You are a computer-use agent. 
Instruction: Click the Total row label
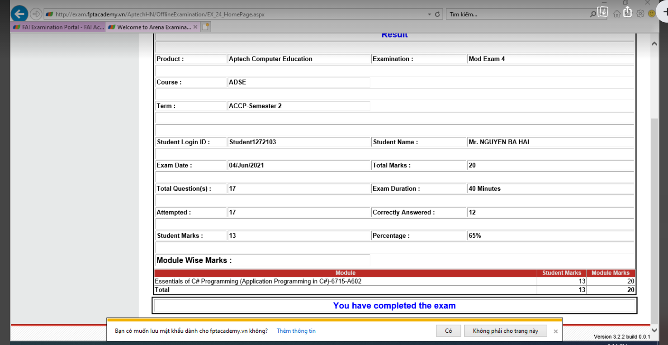(x=162, y=290)
